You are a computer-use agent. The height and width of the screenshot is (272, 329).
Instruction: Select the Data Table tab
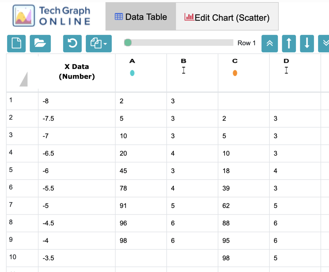click(141, 17)
